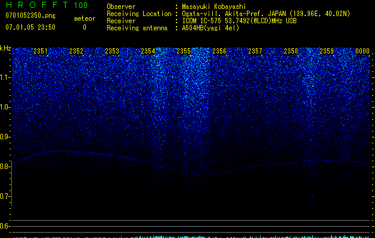Click the 0000 time marker
375x238 pixels.
coord(362,51)
